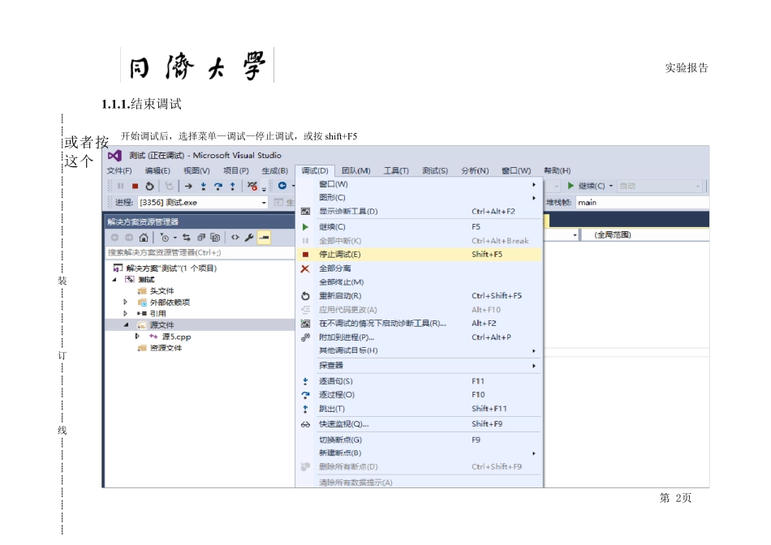The height and width of the screenshot is (545, 771).
Task: Open the 窗口(W) submenu in debug menu
Action: (419, 184)
